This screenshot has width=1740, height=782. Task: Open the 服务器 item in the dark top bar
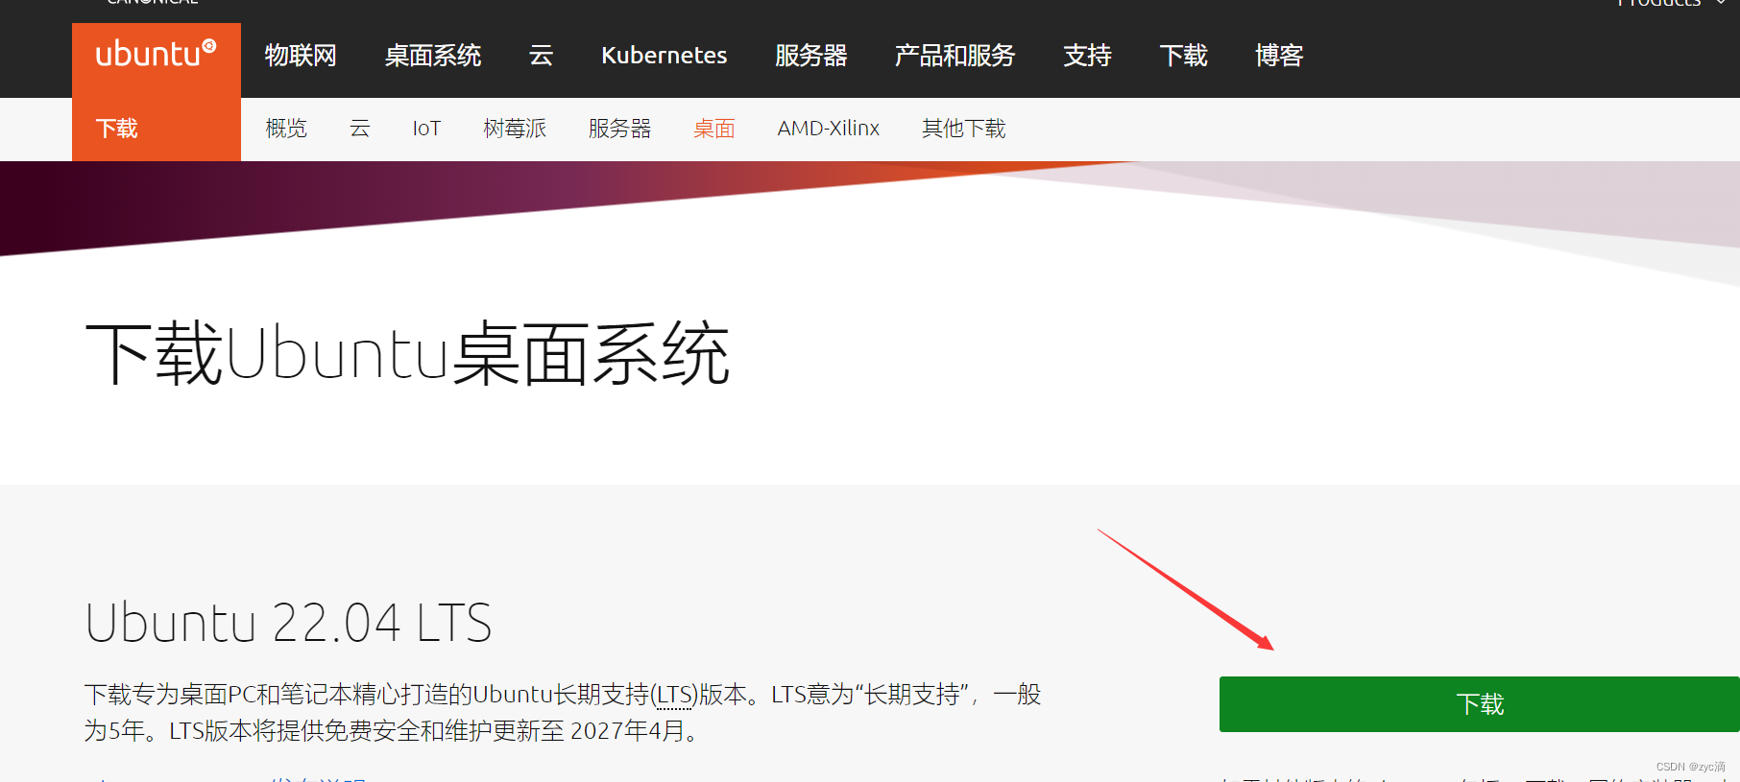point(811,56)
